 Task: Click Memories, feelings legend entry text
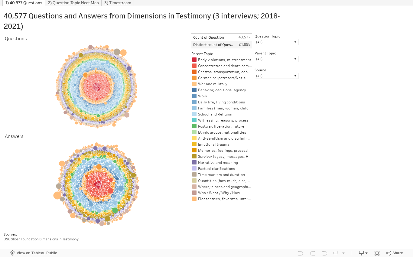tap(225, 151)
